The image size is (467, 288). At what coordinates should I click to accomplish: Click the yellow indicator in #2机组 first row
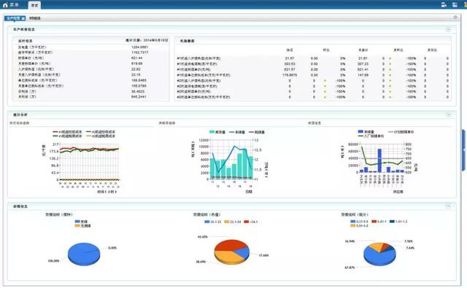[x=325, y=81]
